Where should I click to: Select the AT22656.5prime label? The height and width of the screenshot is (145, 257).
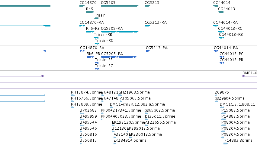[x=160, y=123]
